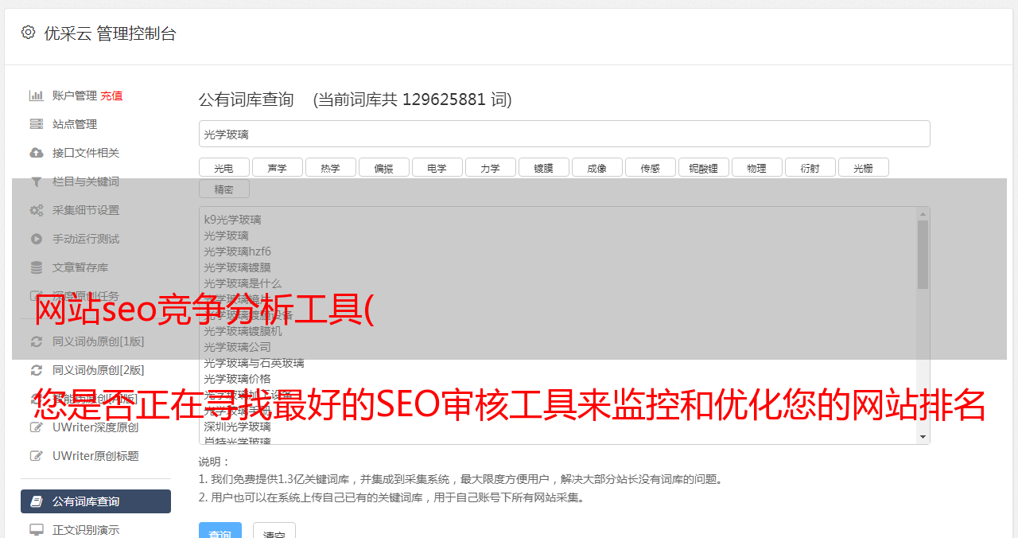Open UWriter原创标题 in sidebar

tap(95, 456)
